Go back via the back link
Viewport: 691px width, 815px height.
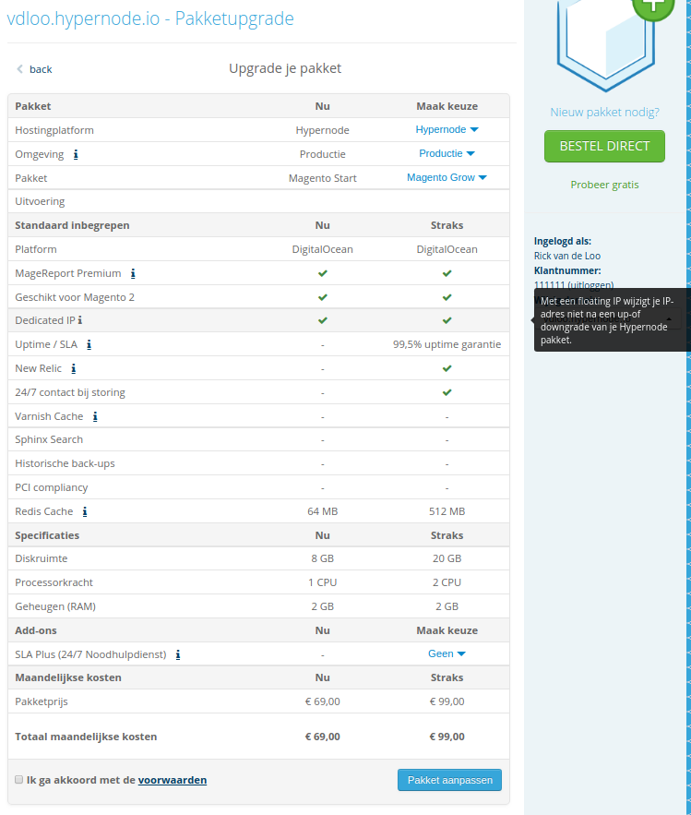point(41,69)
